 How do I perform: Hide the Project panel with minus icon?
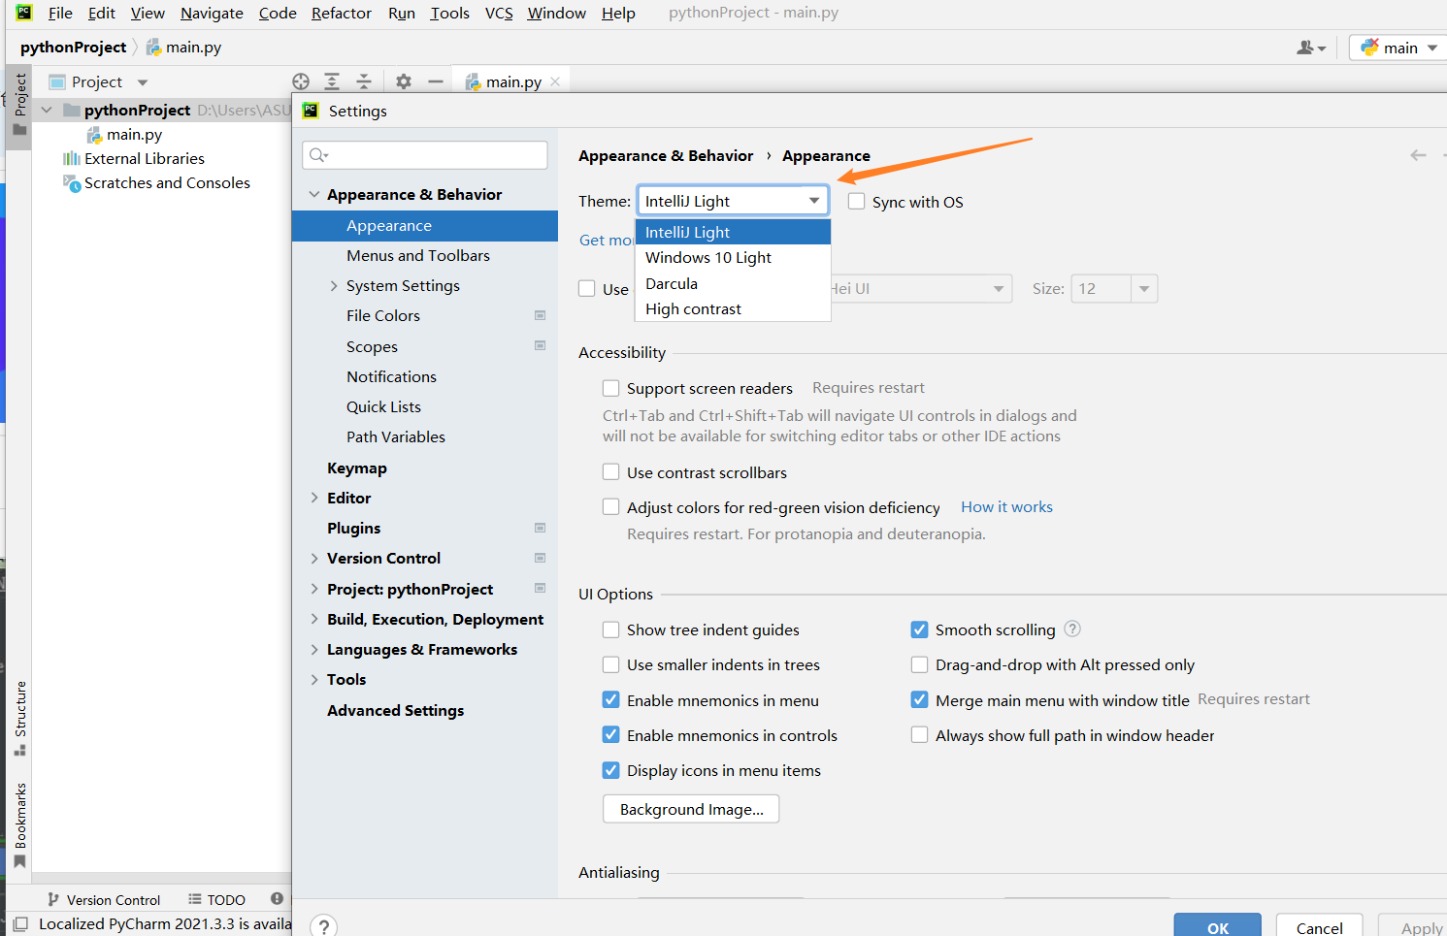436,81
